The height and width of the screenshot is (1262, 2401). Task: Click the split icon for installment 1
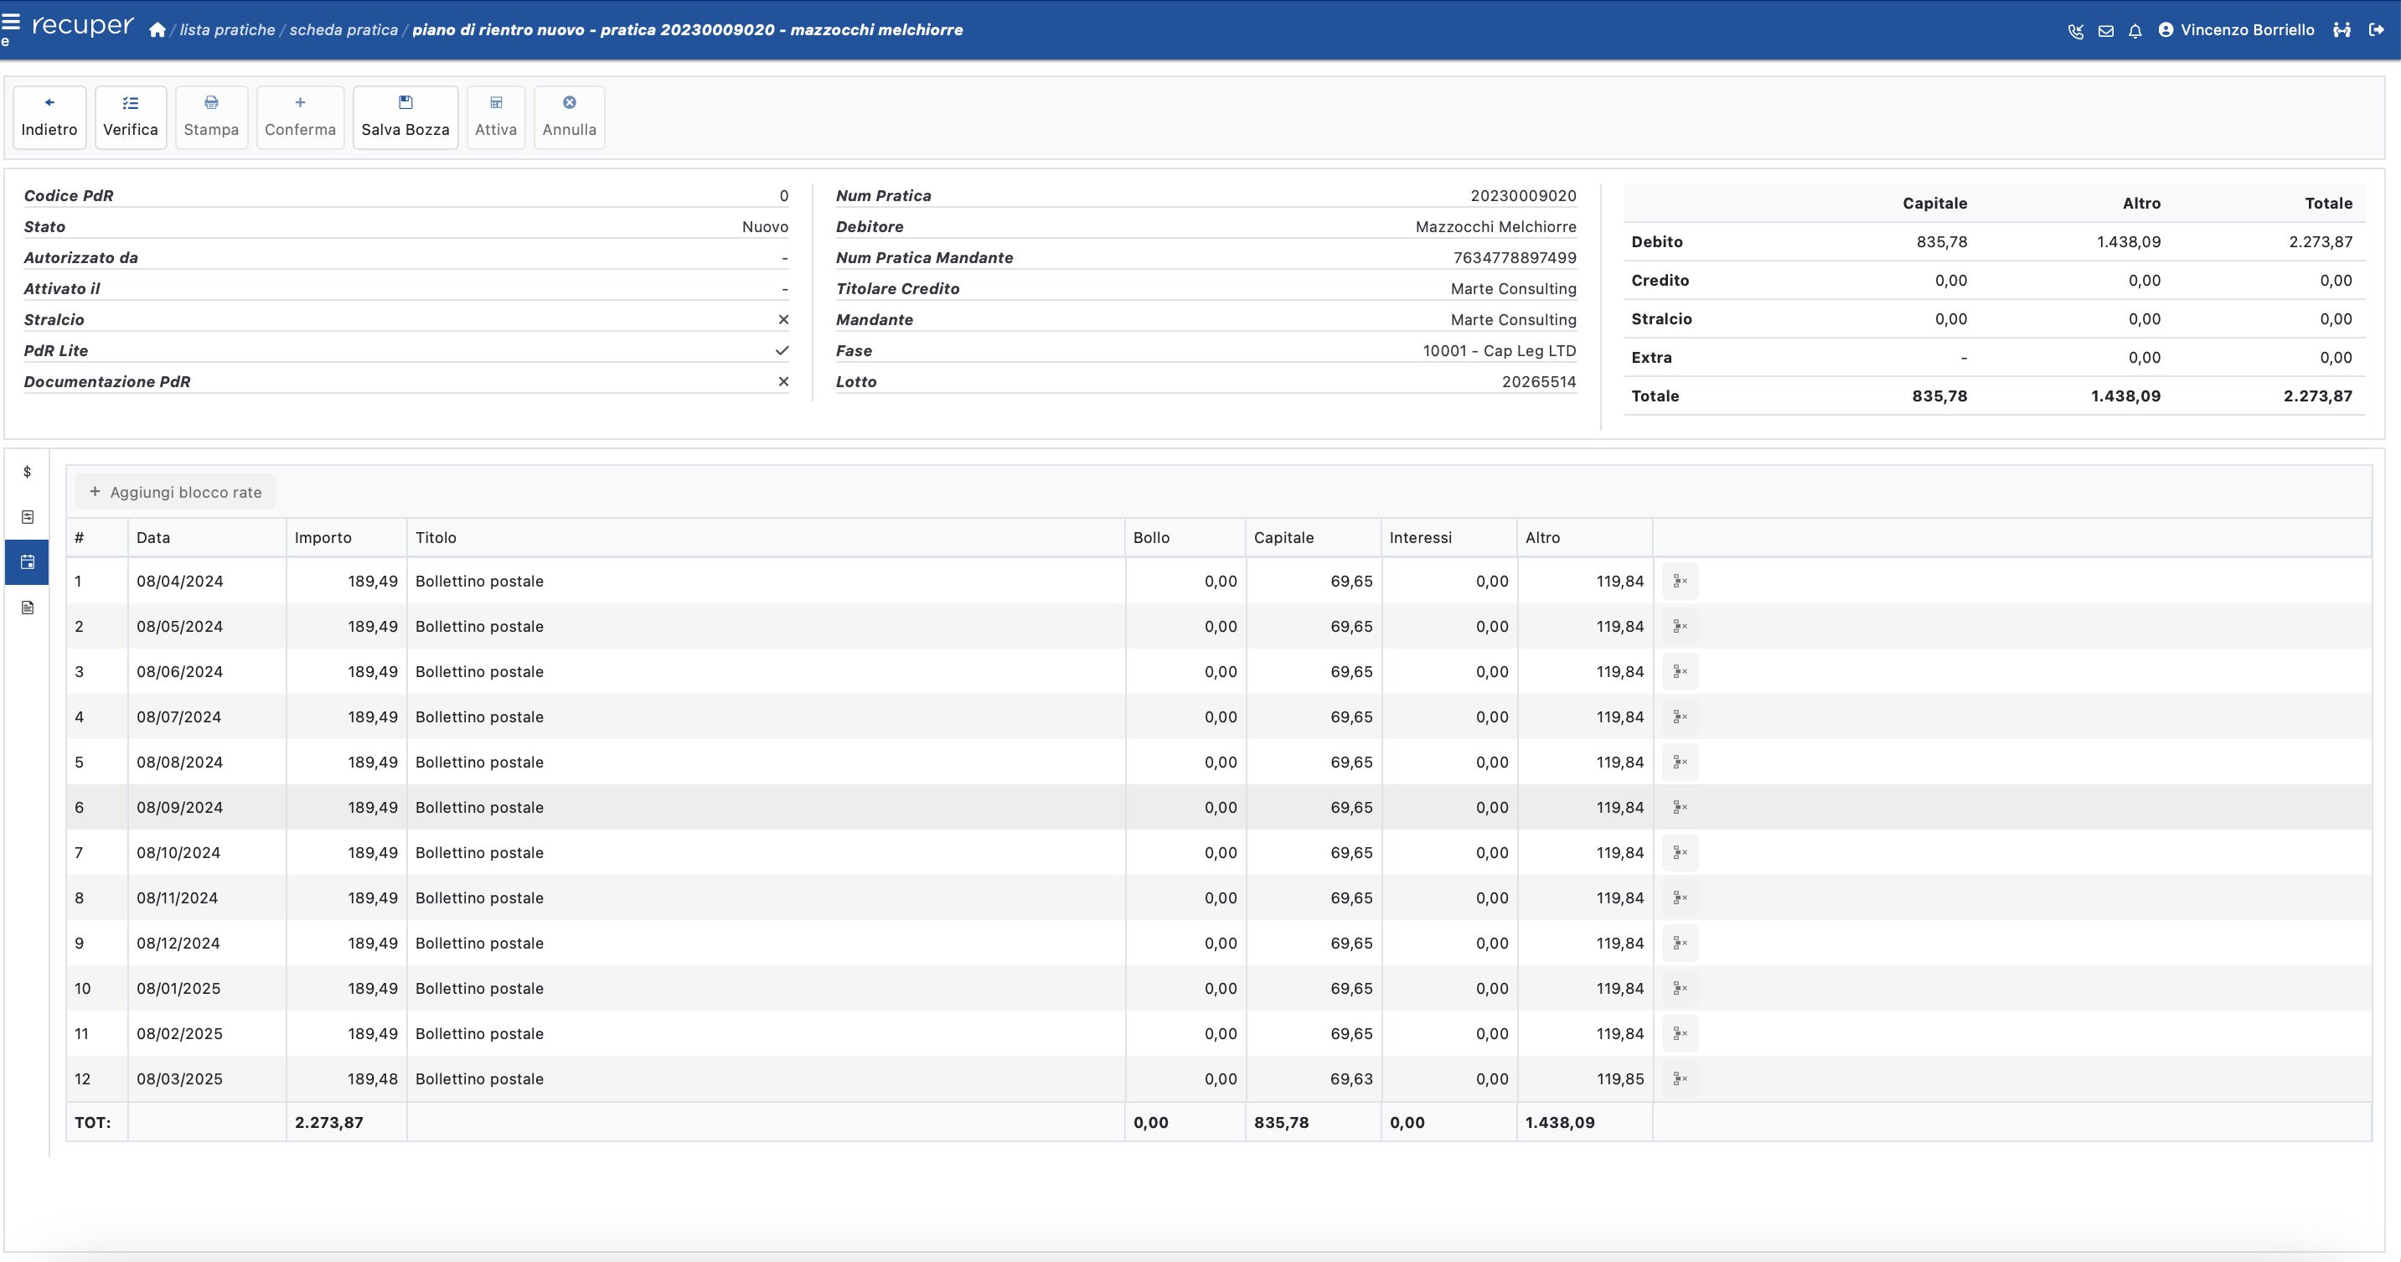1680,581
